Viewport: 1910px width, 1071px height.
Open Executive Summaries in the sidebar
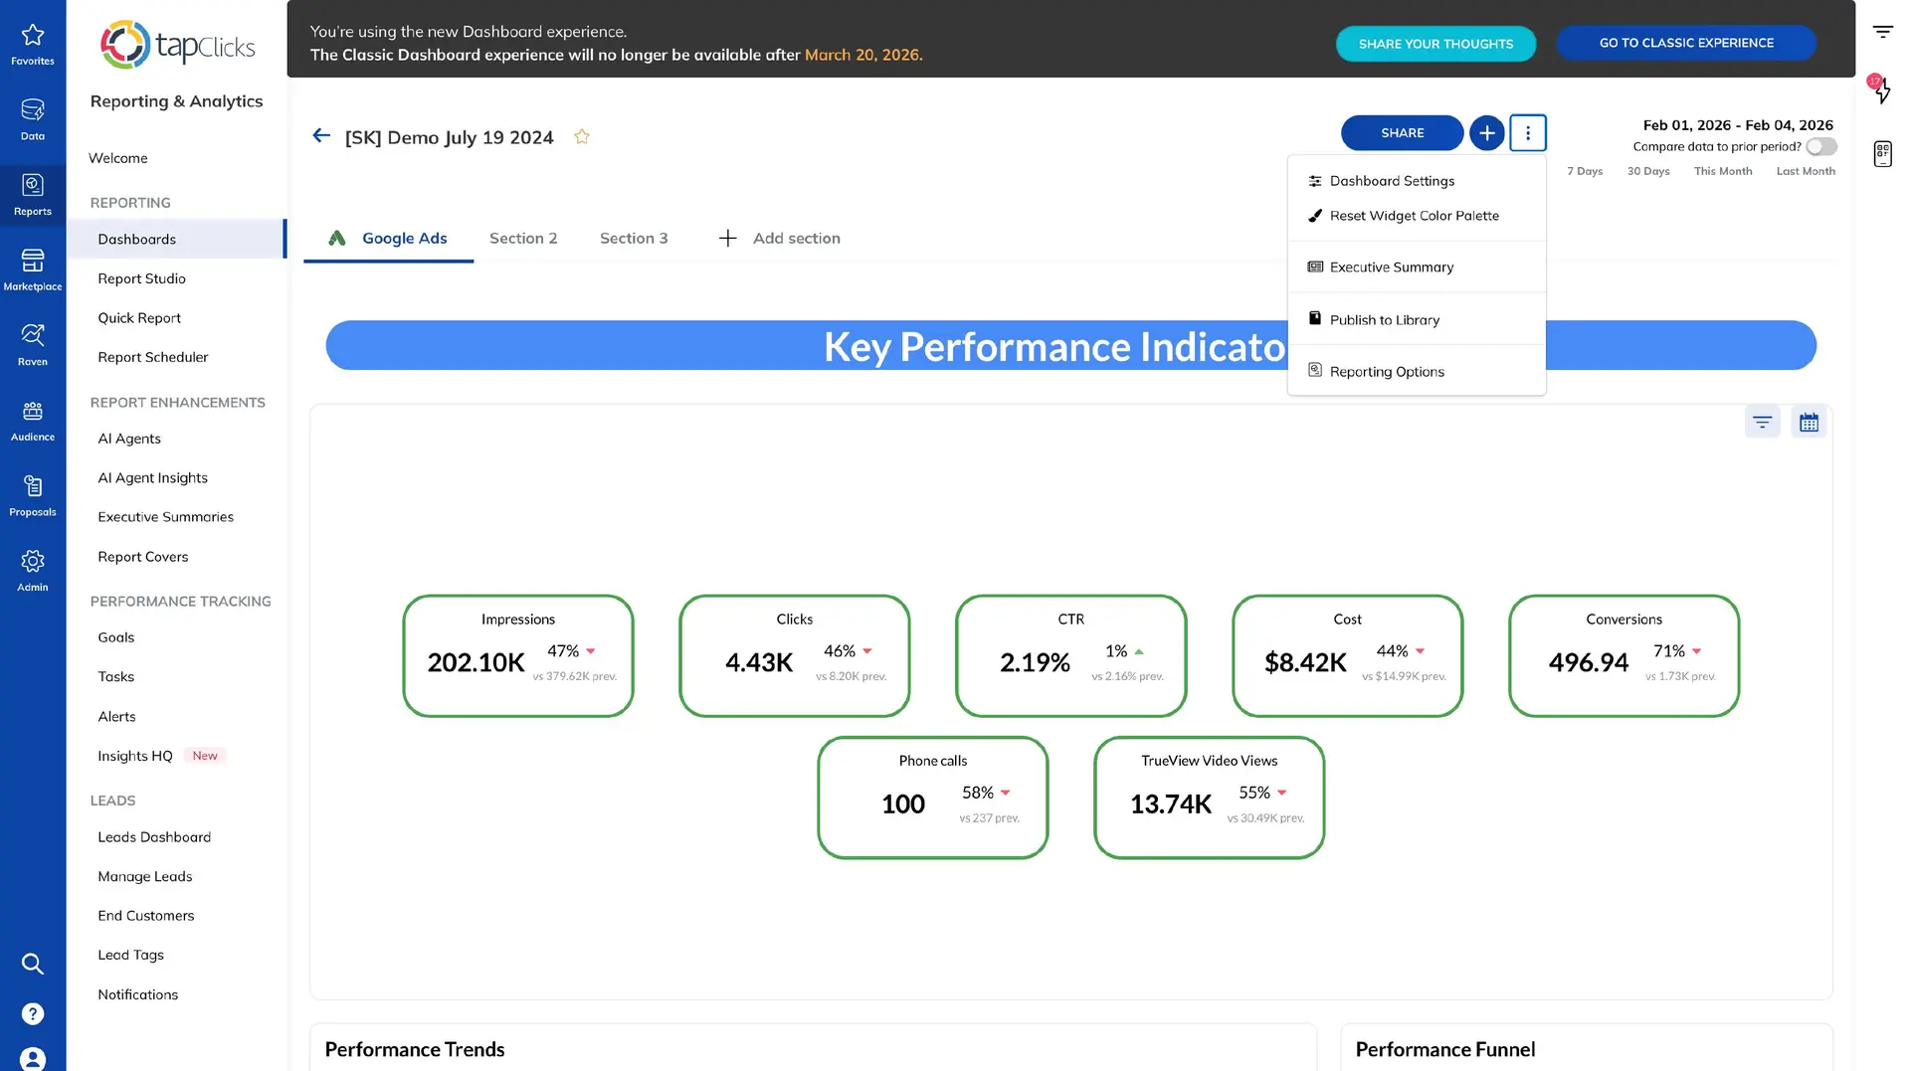(x=165, y=517)
